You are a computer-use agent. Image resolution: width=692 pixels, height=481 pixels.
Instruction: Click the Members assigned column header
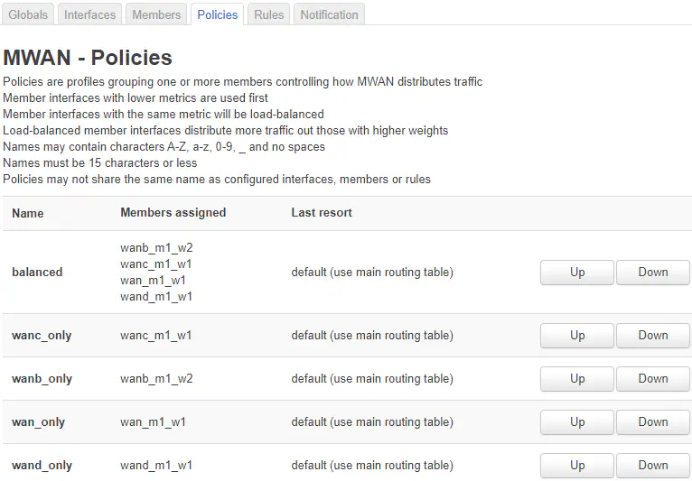[x=173, y=213]
